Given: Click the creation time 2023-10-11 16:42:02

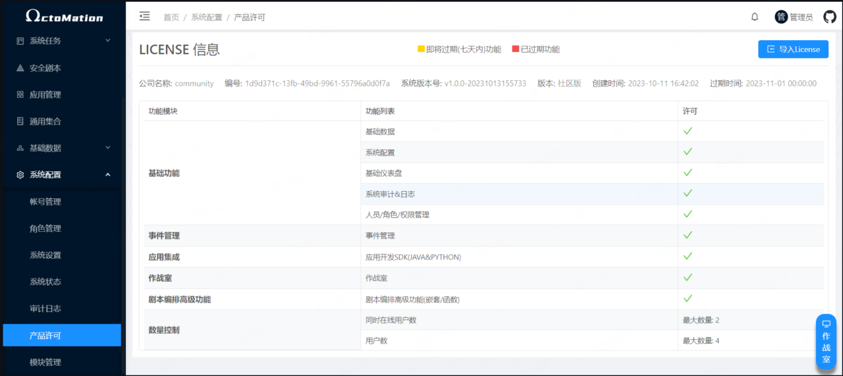Looking at the screenshot, I should click(x=663, y=84).
